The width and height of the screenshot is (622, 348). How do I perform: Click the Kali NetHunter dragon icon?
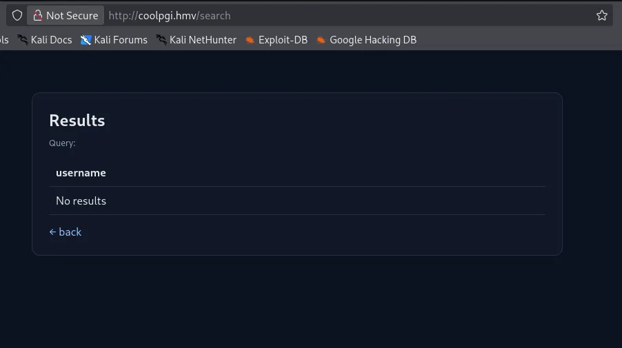coord(161,40)
